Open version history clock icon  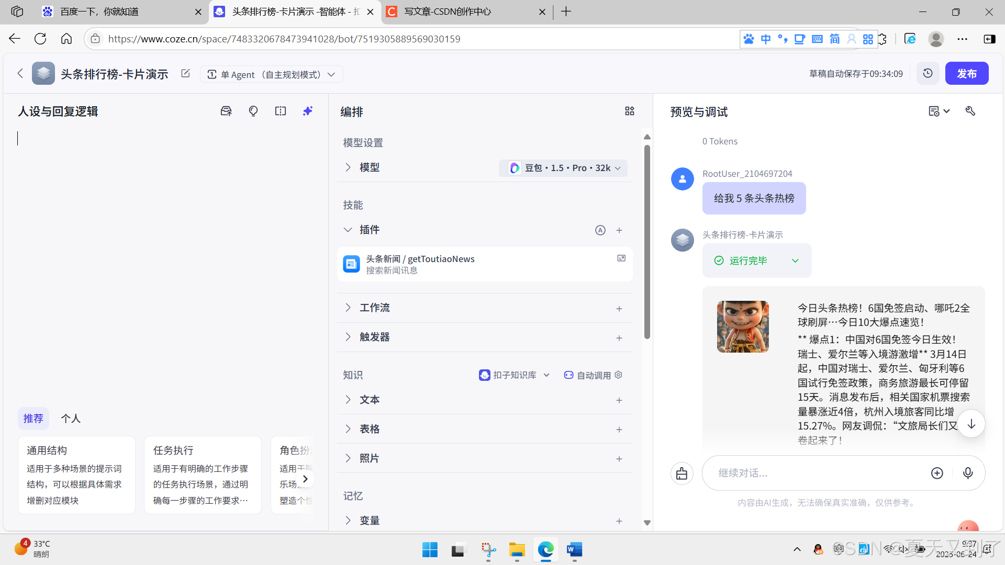click(928, 73)
